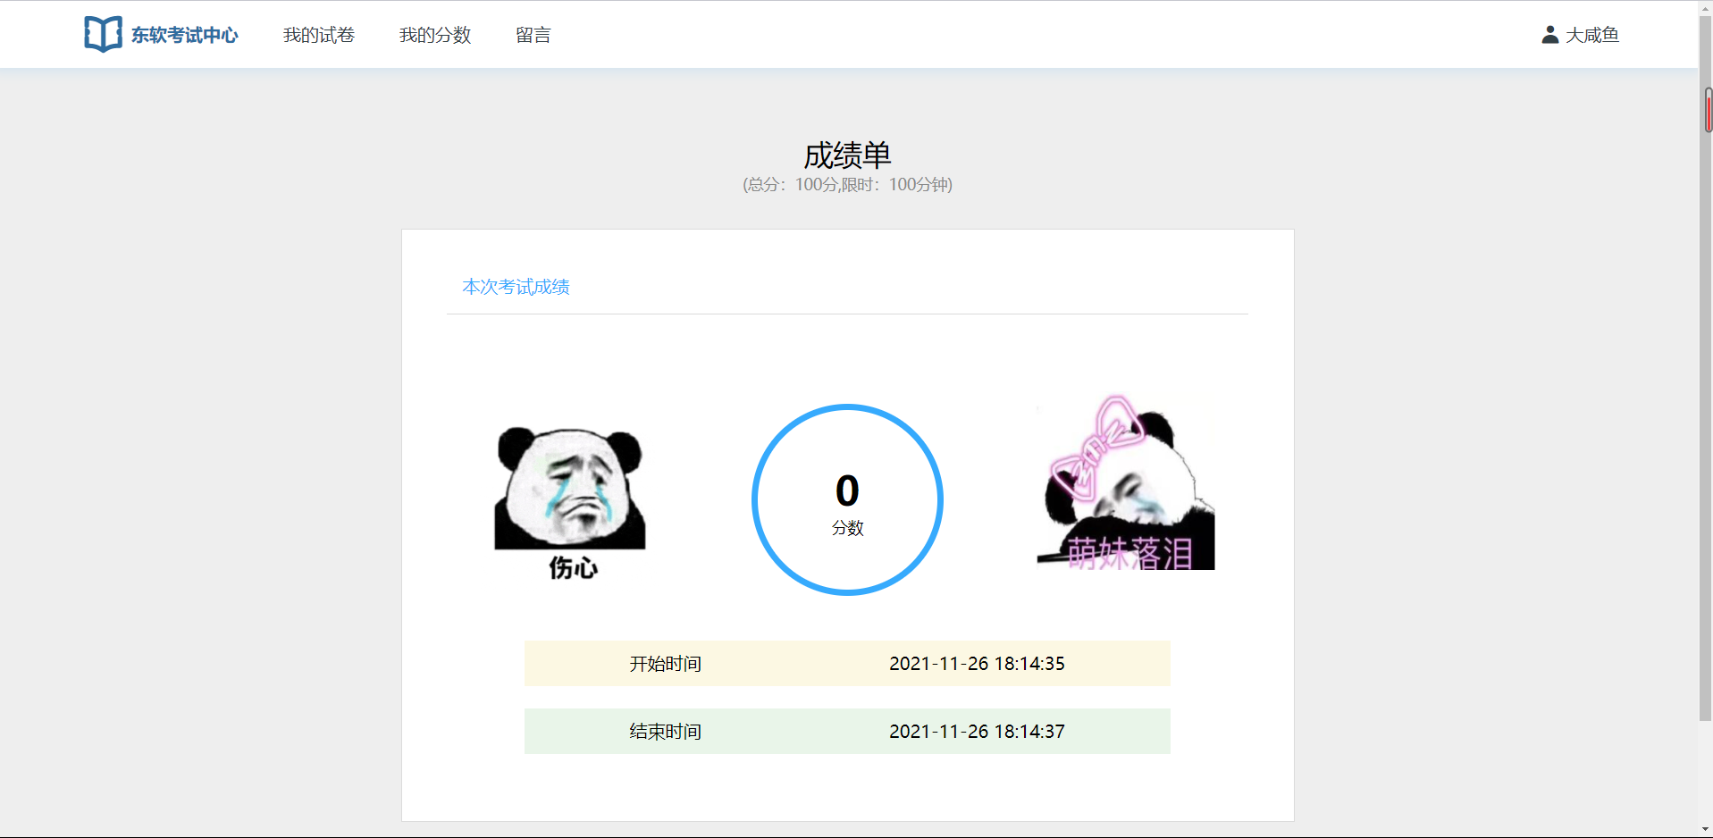Click the vertical scrollbar thumb
This screenshot has width=1713, height=838.
1705,367
